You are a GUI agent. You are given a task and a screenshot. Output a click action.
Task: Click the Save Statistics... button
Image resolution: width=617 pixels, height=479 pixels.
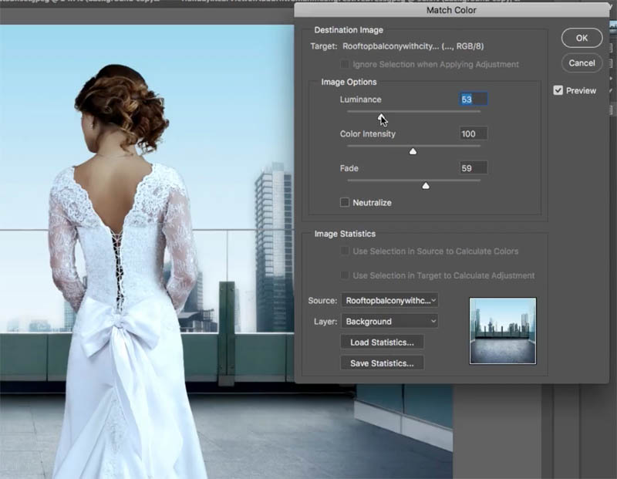382,363
